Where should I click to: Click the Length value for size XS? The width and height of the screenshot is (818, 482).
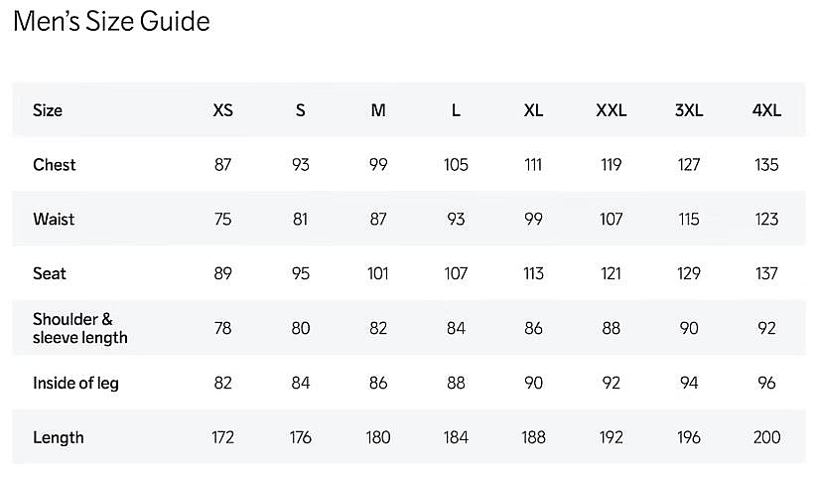tap(223, 437)
